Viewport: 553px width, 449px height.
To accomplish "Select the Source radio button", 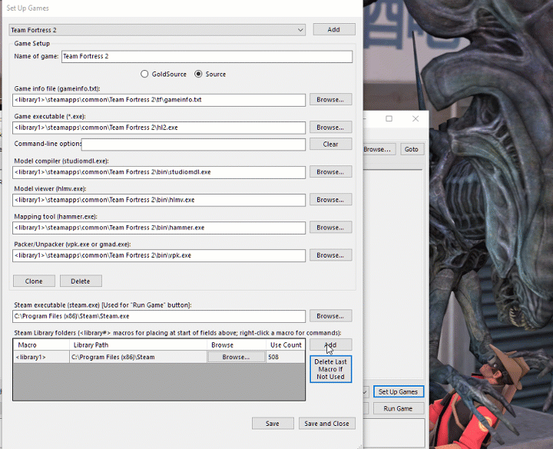I will (210, 74).
